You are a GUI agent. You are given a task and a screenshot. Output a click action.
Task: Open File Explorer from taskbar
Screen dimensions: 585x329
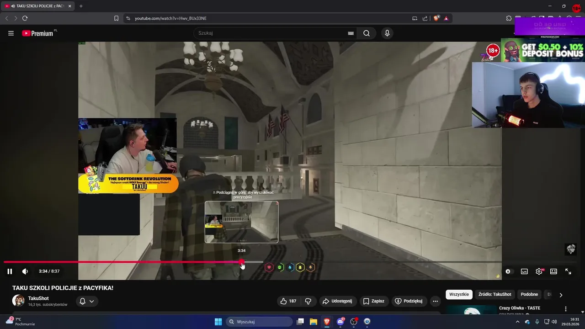click(314, 322)
